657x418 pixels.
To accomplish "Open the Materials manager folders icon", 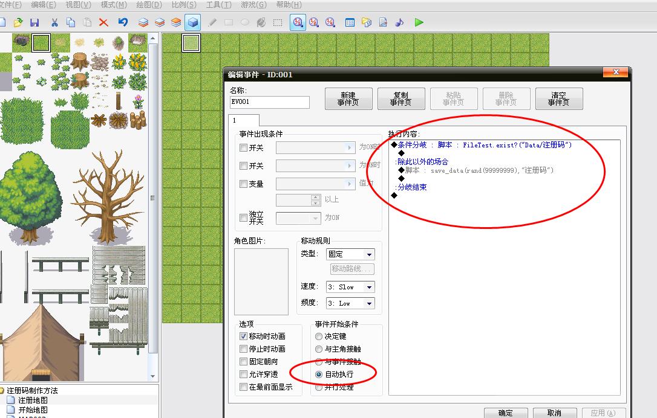I will pyautogui.click(x=367, y=22).
